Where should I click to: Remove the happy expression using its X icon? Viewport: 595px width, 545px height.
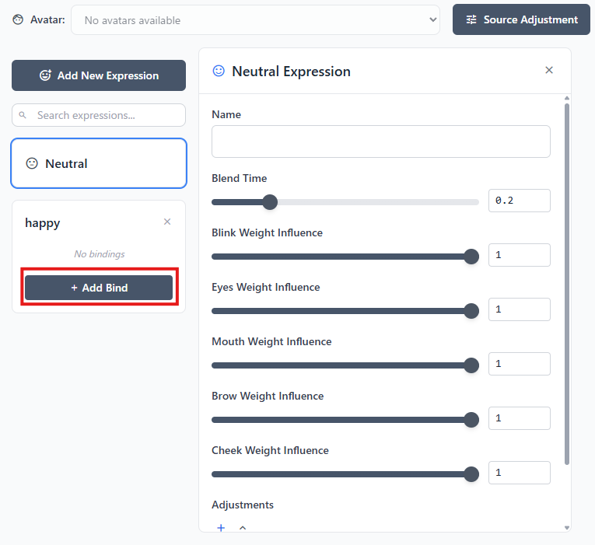[167, 222]
